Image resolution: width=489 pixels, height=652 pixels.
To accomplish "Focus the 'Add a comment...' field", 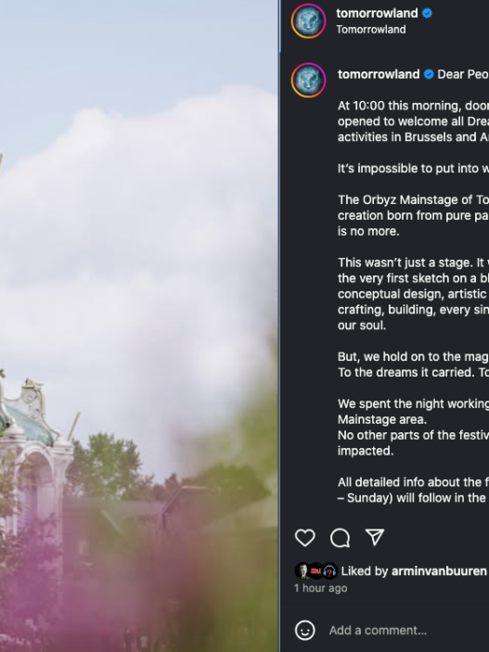I will coord(408,631).
